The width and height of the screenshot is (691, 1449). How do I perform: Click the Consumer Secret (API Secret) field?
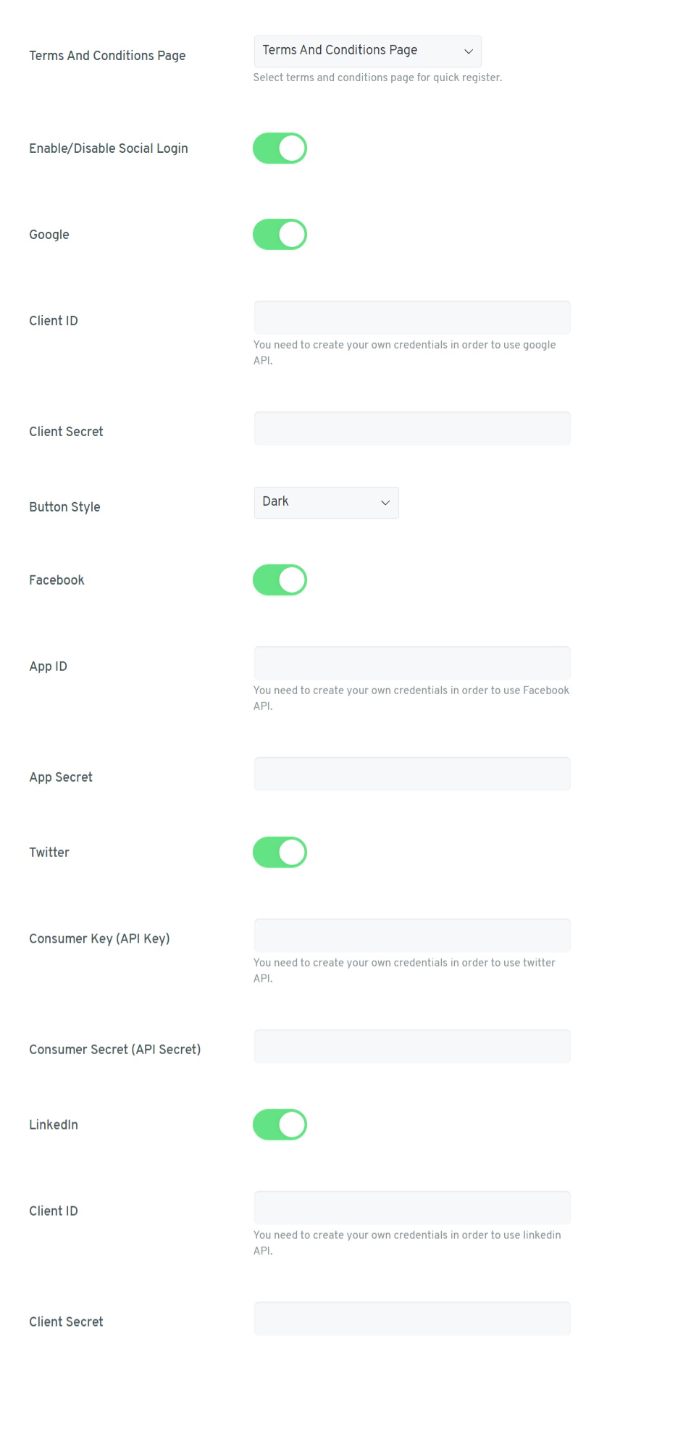pyautogui.click(x=412, y=1046)
